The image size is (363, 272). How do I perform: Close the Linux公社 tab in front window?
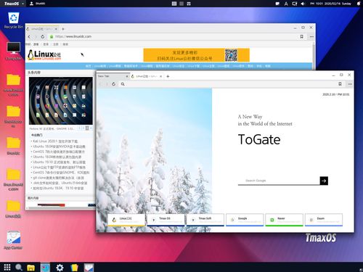pos(160,76)
